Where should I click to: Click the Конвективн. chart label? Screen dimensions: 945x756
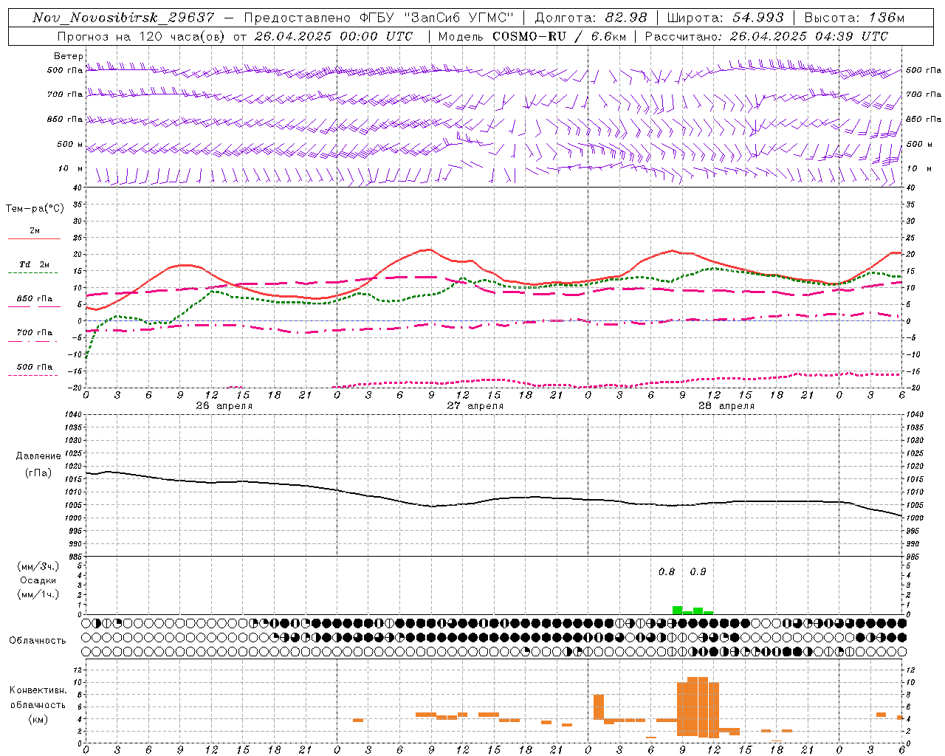coord(38,690)
